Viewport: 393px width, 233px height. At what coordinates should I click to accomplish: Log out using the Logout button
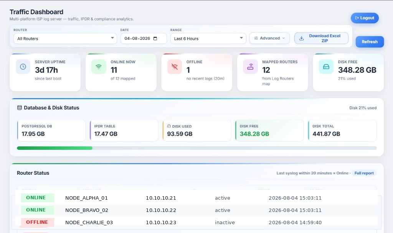click(x=365, y=18)
